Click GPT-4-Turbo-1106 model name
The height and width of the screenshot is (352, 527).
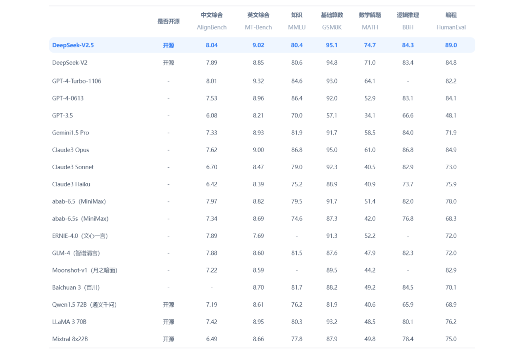77,81
